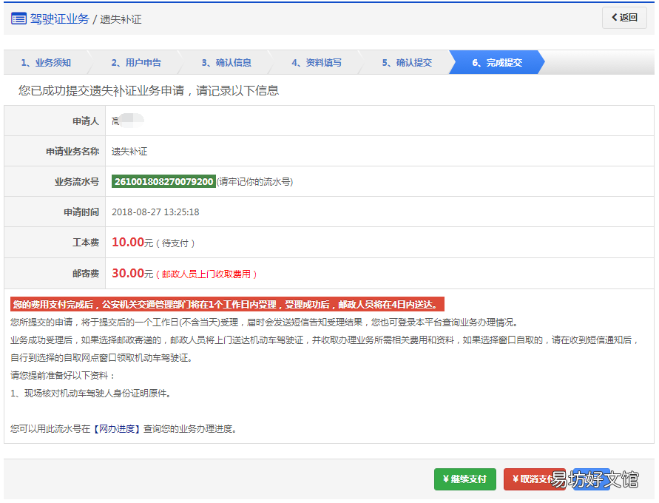
Task: Click the application time 2018-08-27 13:25:18
Action: 155,212
